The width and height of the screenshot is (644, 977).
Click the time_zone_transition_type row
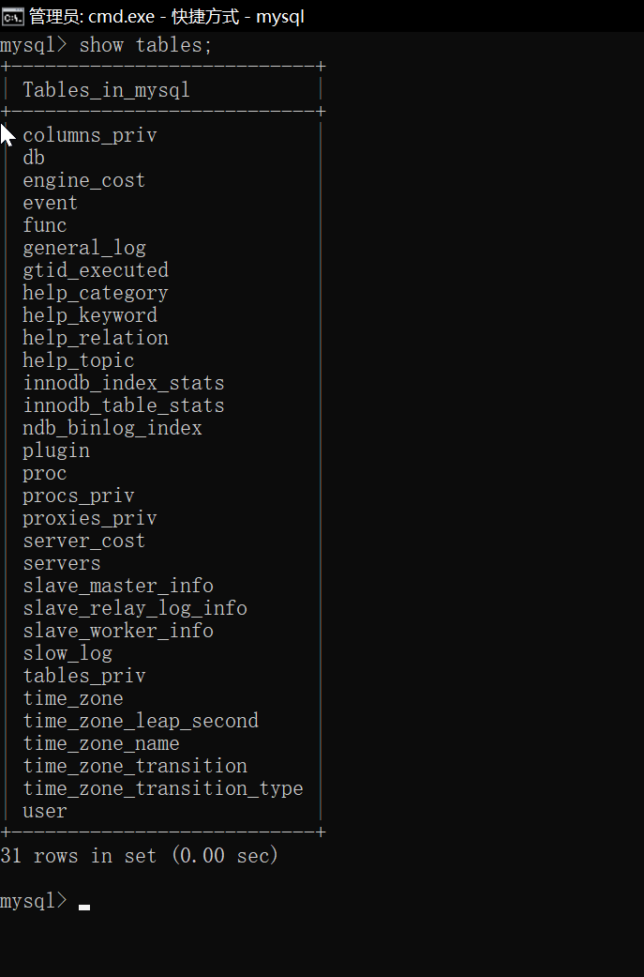(x=163, y=788)
